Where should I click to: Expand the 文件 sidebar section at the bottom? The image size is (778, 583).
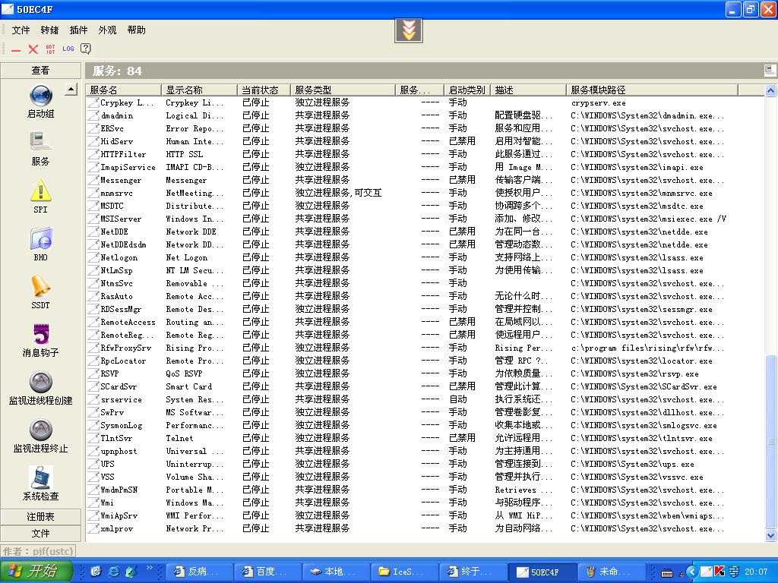(41, 533)
